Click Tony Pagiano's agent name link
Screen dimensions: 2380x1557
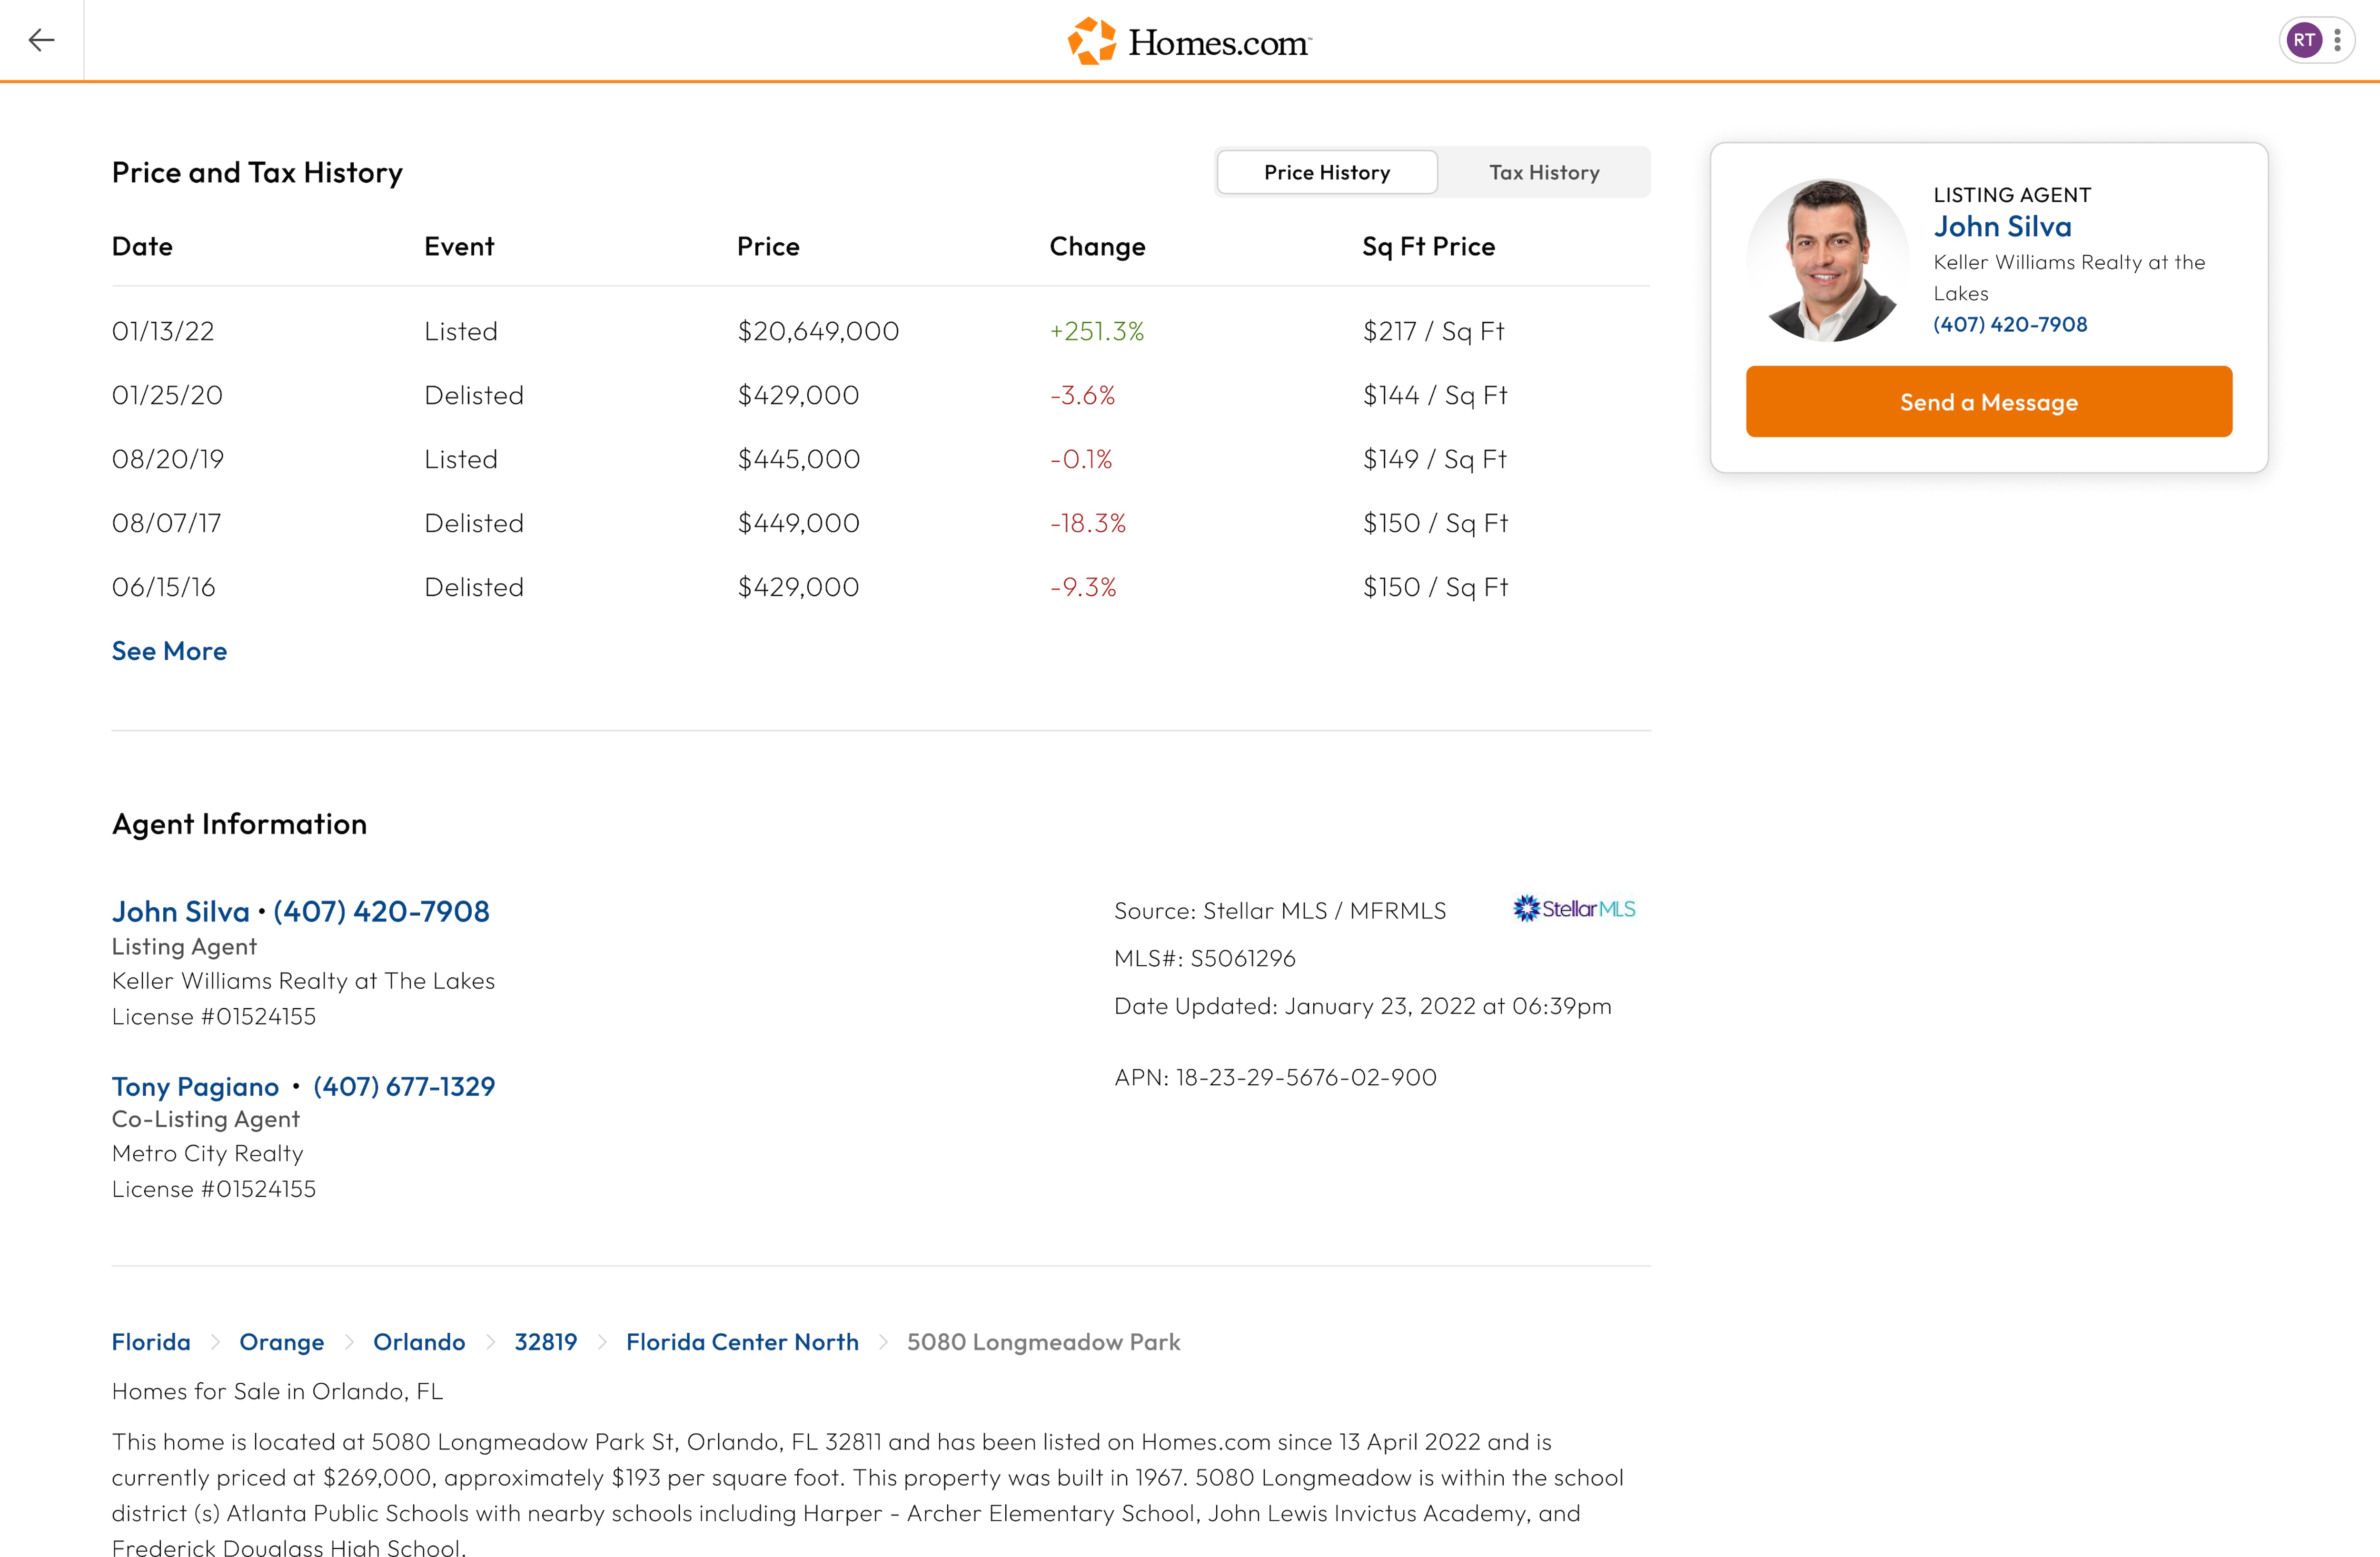195,1086
